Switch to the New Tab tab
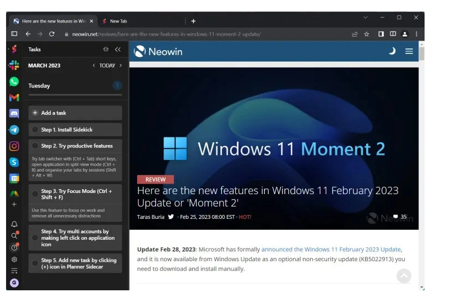 click(x=118, y=21)
